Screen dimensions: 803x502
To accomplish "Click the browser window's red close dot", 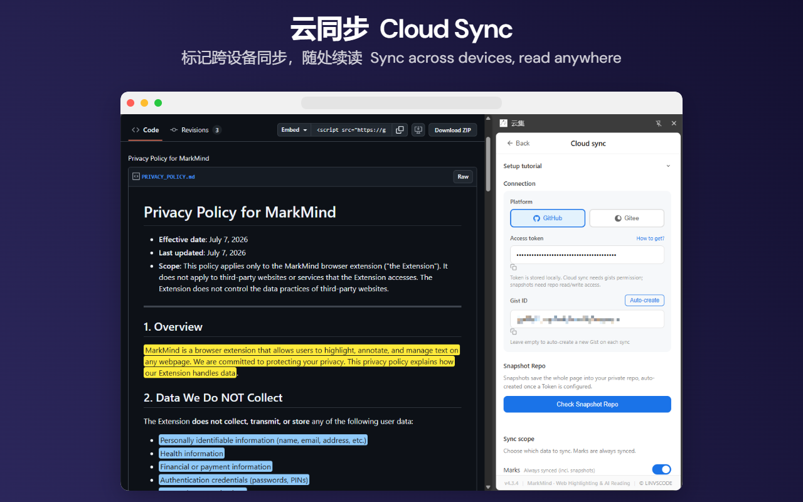I will tap(130, 103).
